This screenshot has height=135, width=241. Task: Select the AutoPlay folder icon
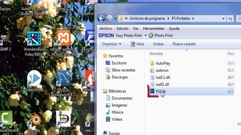[x=152, y=63]
